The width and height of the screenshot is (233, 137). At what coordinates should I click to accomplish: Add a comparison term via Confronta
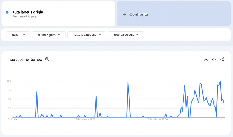174,14
